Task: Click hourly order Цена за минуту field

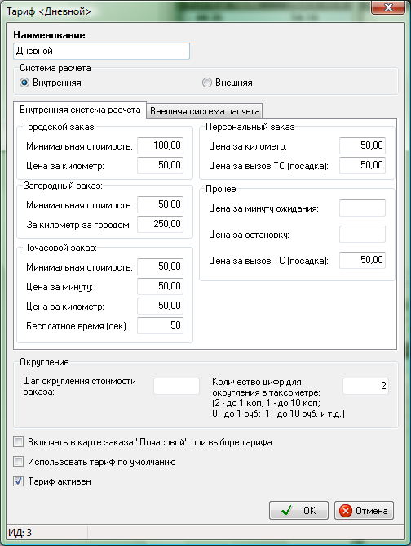Action: pos(160,286)
